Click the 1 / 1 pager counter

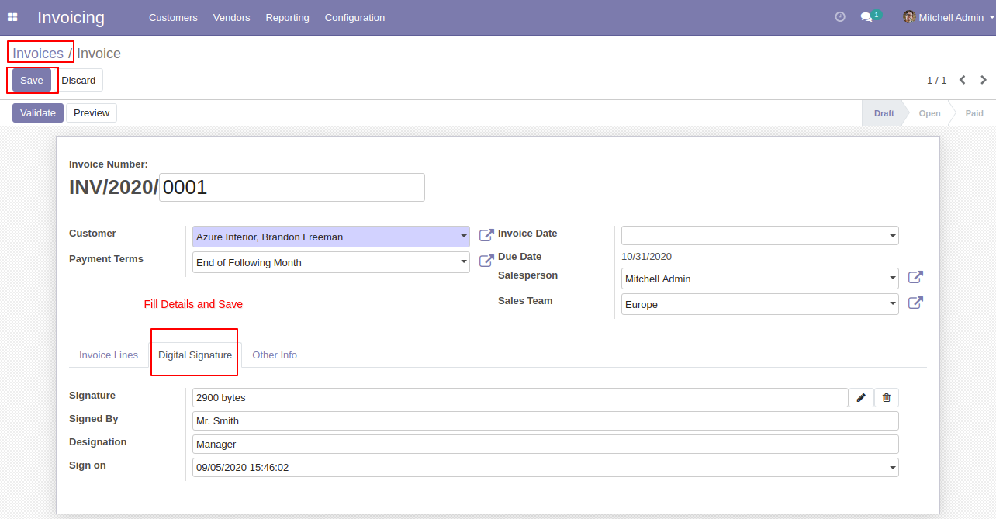936,80
